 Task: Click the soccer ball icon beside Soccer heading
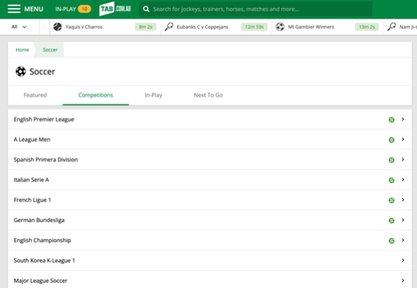click(x=21, y=71)
